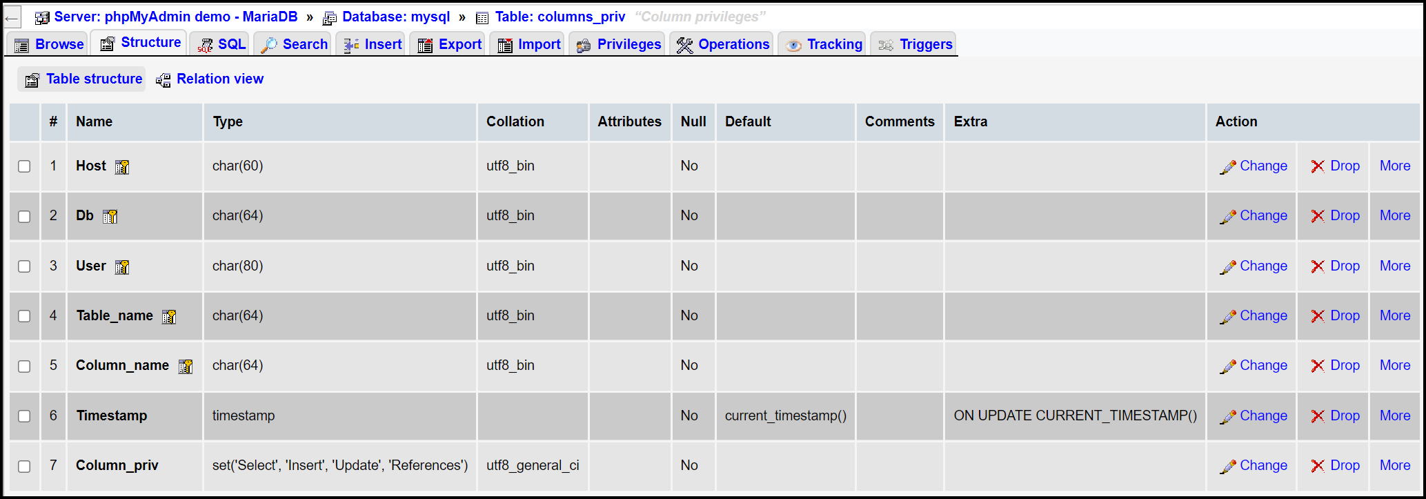Open More menu for Timestamp row

coord(1394,415)
